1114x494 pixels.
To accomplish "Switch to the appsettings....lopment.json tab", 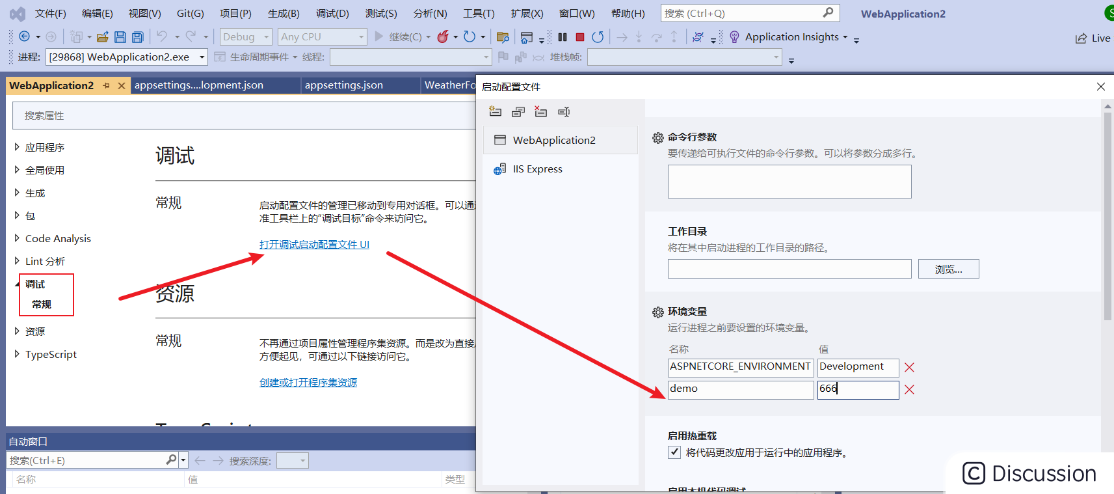I will (199, 85).
